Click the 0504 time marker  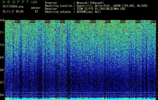(62, 21)
